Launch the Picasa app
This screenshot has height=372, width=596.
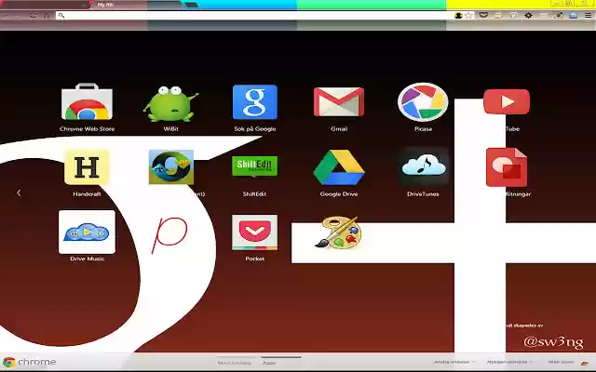[x=423, y=101]
